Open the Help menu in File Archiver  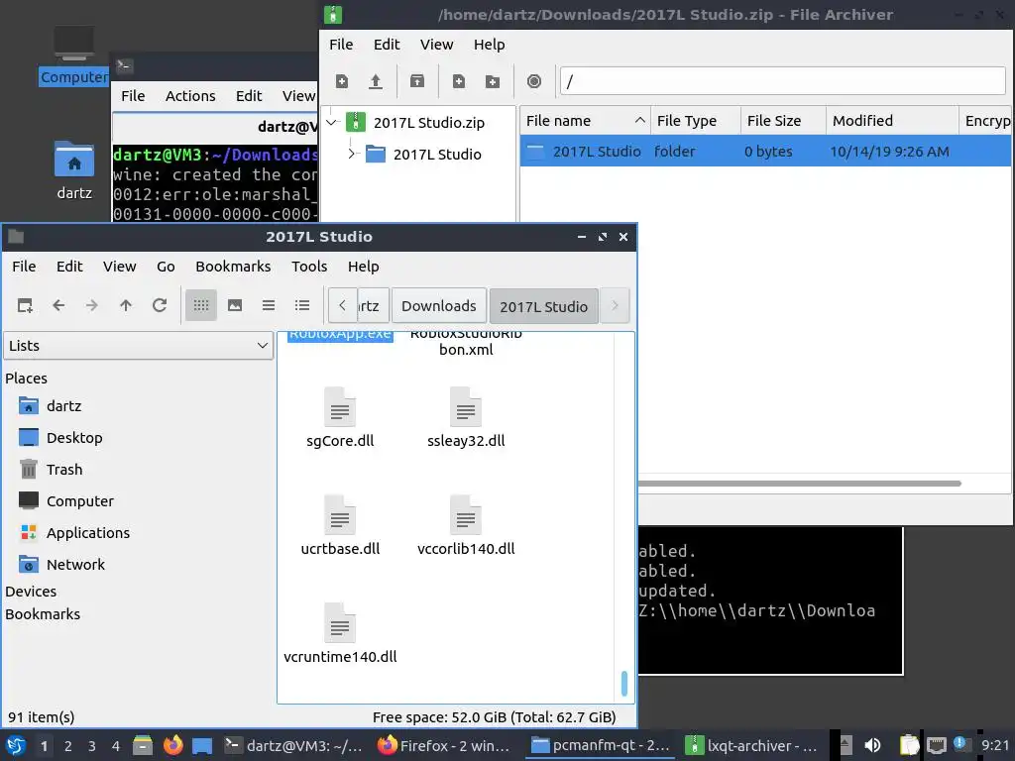489,45
